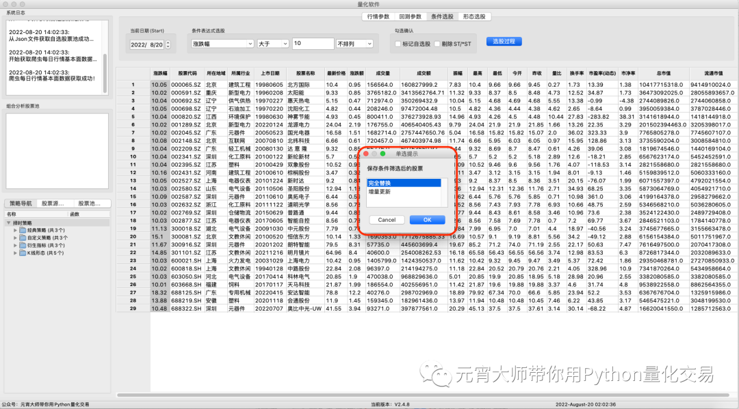The image size is (739, 409).
Task: Open the 形态选股 tab
Action: (x=474, y=16)
